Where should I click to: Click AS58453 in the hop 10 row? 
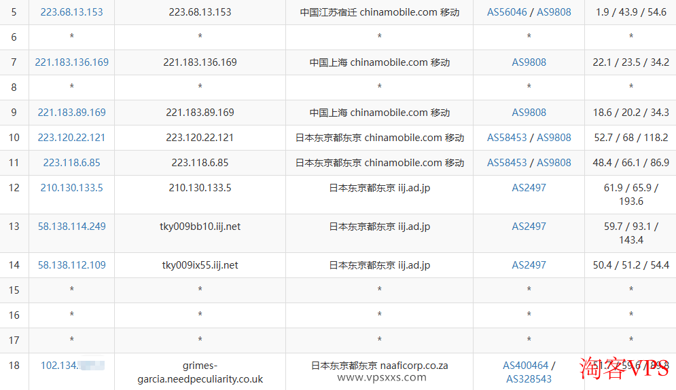(x=507, y=138)
